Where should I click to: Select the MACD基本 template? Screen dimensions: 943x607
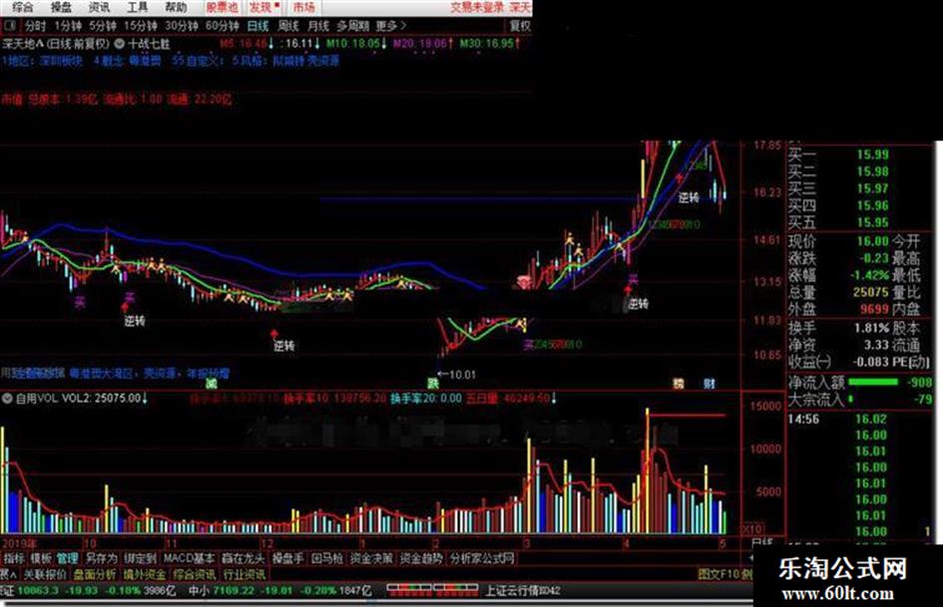coord(189,558)
